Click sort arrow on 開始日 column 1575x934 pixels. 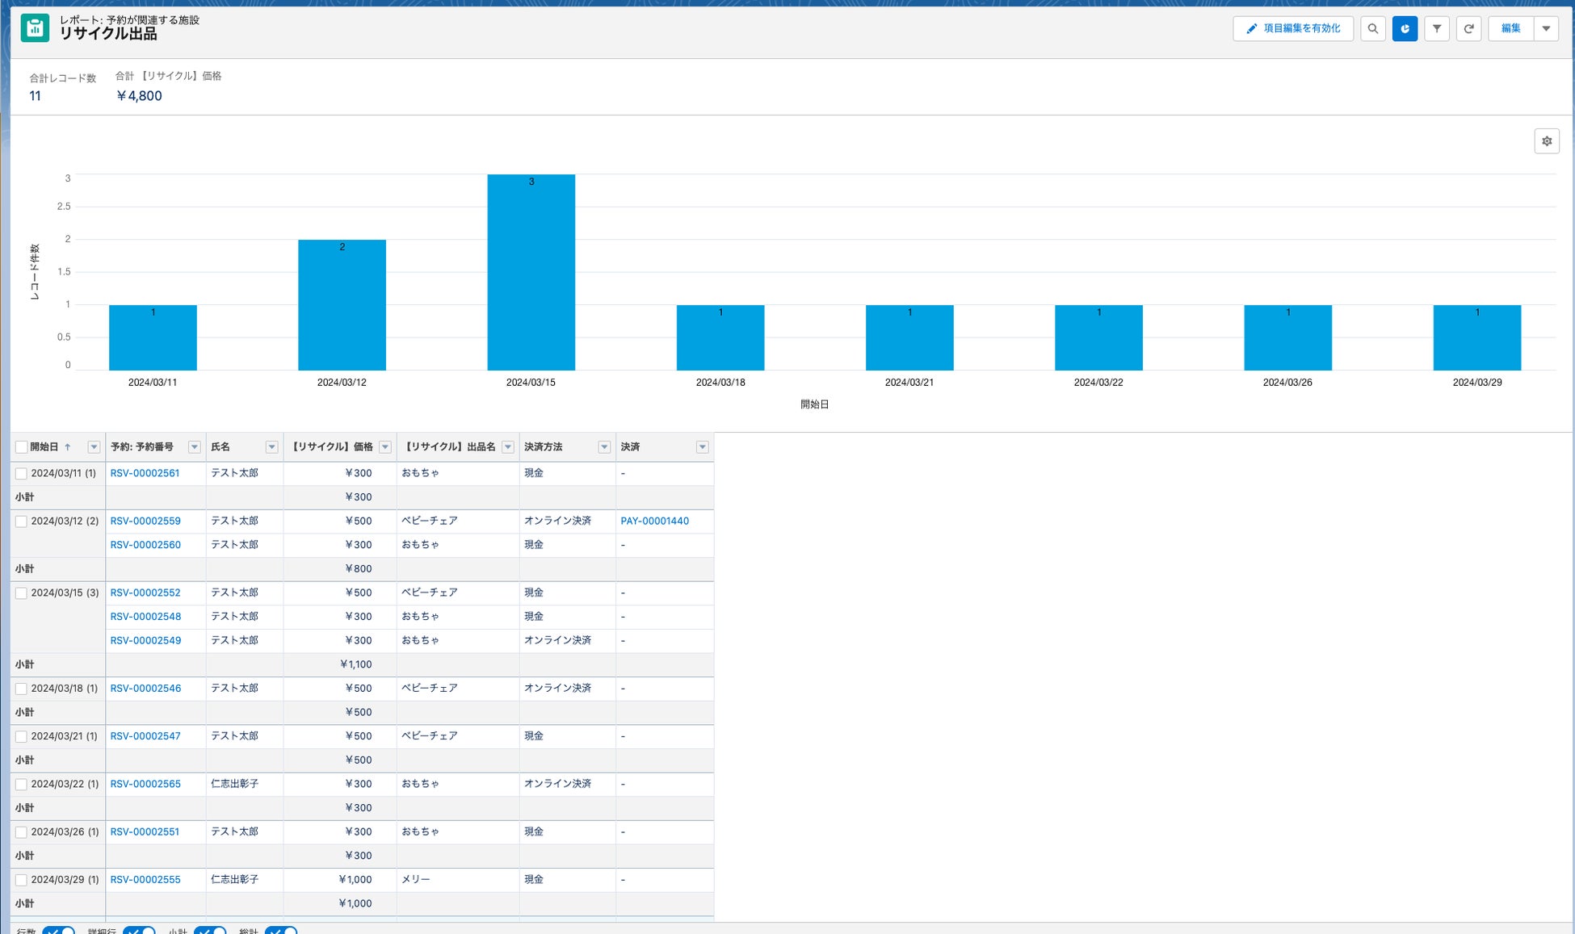point(68,447)
